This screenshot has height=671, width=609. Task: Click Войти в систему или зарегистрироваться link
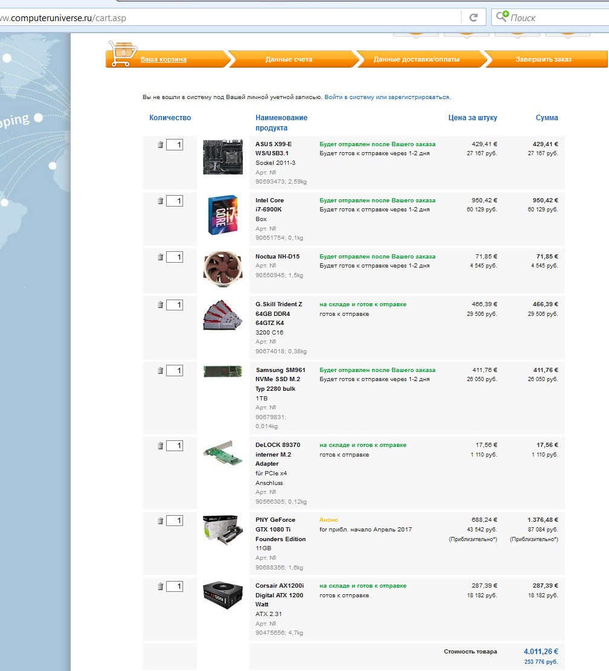tap(387, 97)
